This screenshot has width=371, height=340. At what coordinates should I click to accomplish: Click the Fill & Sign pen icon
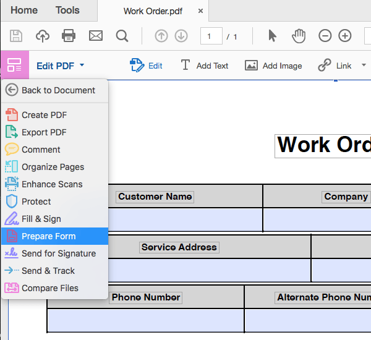click(x=11, y=218)
